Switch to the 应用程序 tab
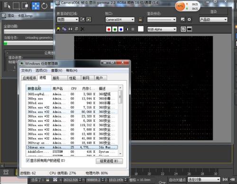This screenshot has height=184, width=237. (x=29, y=78)
